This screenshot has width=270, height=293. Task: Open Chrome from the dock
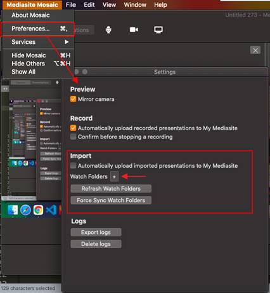pyautogui.click(x=38, y=210)
